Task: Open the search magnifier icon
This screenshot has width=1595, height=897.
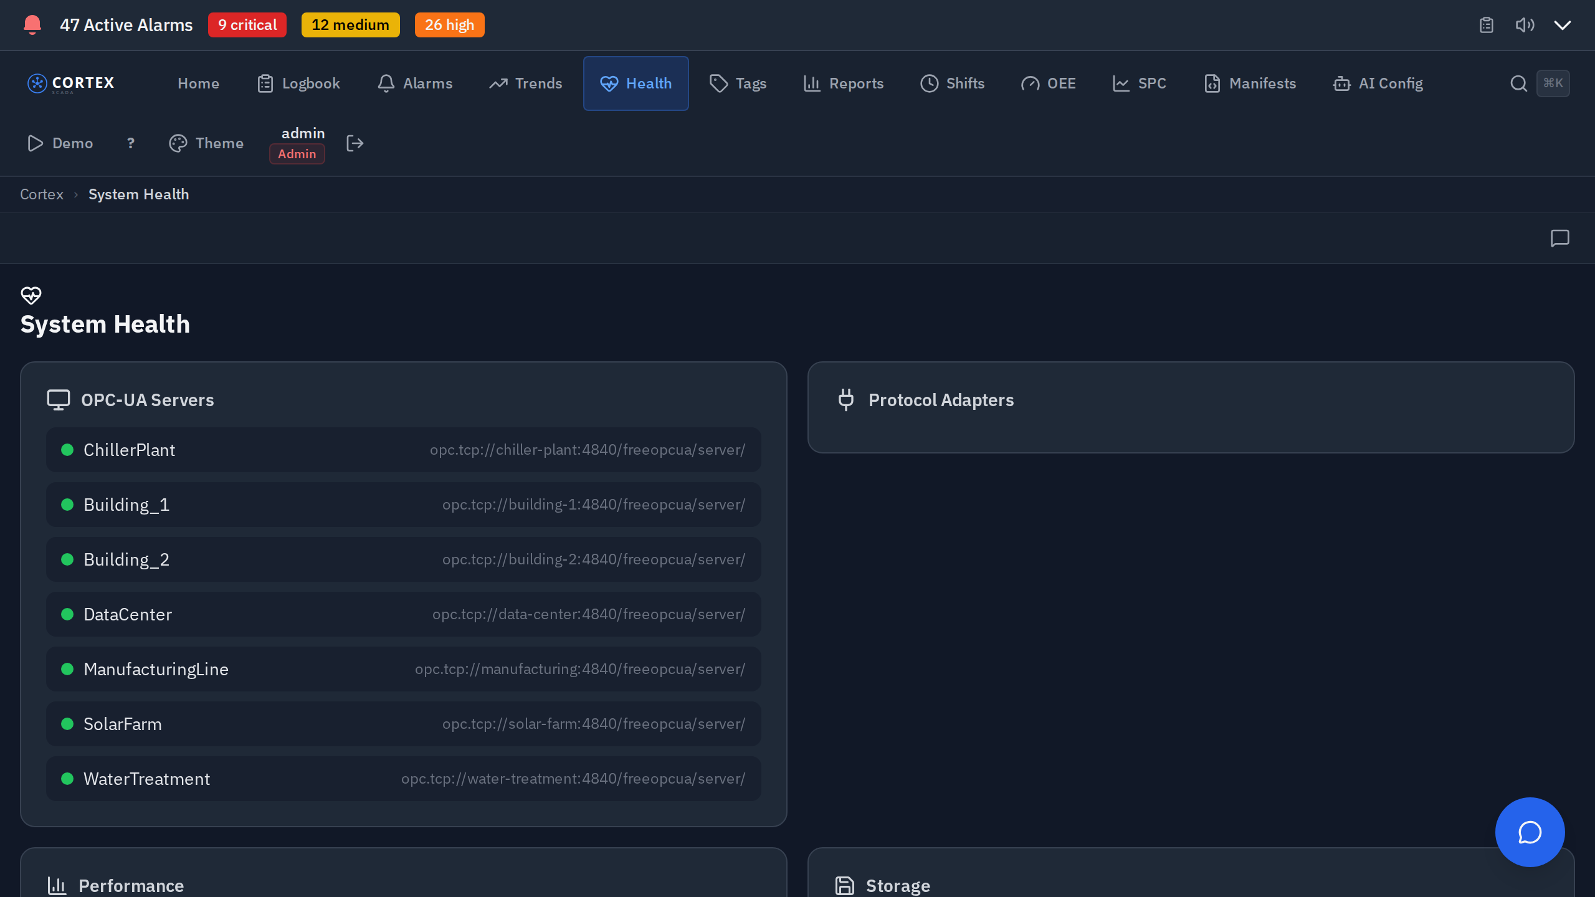Action: click(1518, 83)
